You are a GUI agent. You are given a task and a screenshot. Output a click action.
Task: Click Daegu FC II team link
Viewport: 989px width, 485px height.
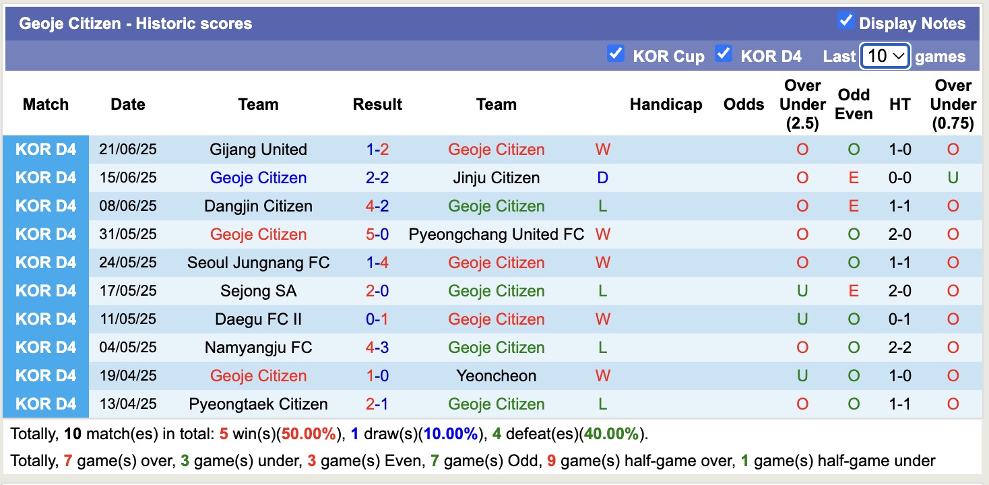click(x=258, y=319)
